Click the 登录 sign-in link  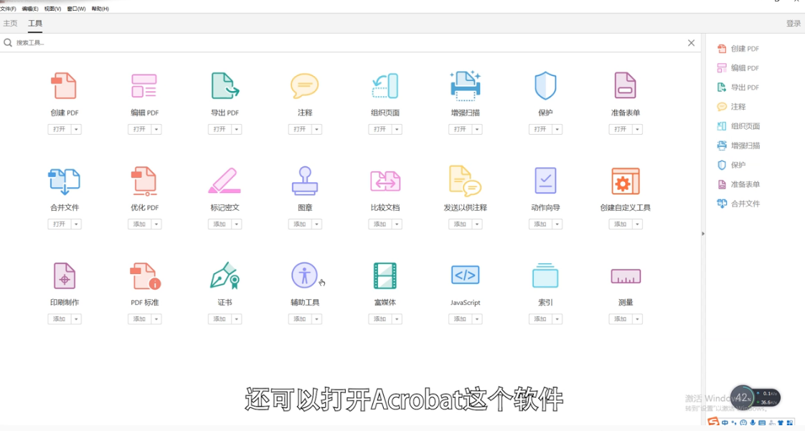pos(794,24)
